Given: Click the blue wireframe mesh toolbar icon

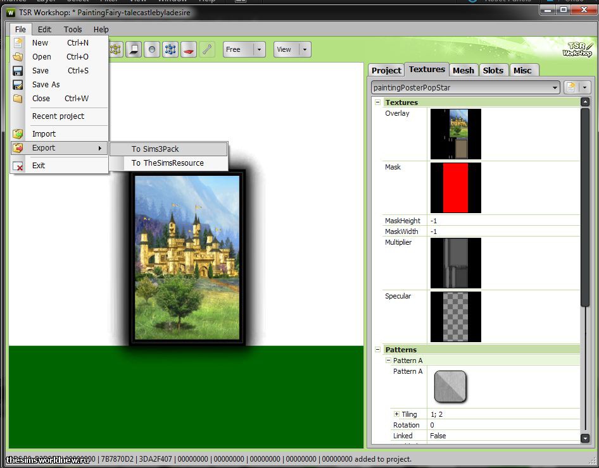Looking at the screenshot, I should coord(170,49).
